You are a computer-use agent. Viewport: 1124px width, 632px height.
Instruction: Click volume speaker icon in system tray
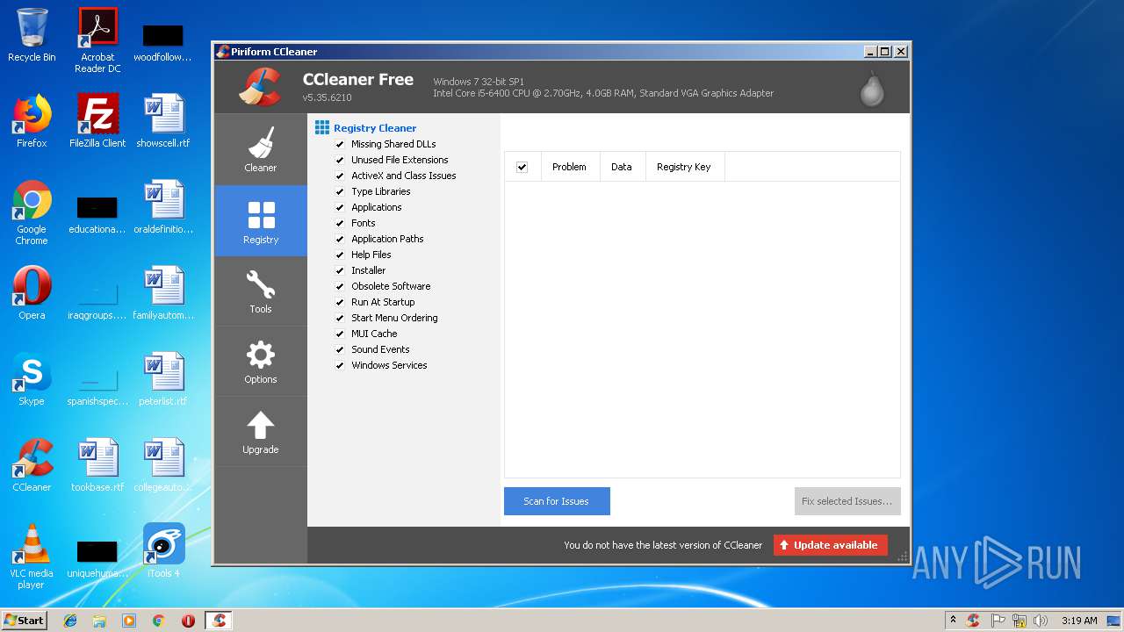[1041, 621]
